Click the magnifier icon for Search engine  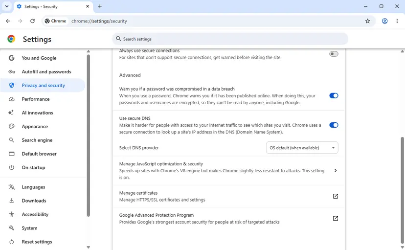11,140
